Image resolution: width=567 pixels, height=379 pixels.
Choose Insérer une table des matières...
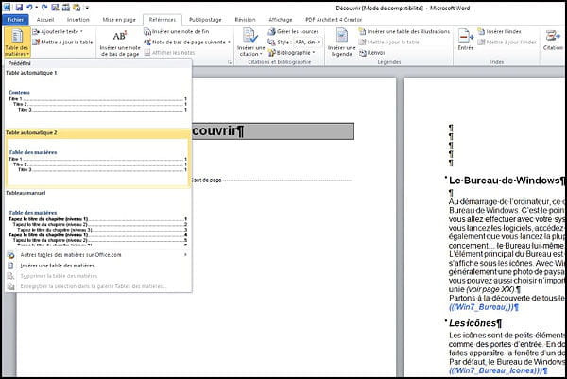(97, 266)
